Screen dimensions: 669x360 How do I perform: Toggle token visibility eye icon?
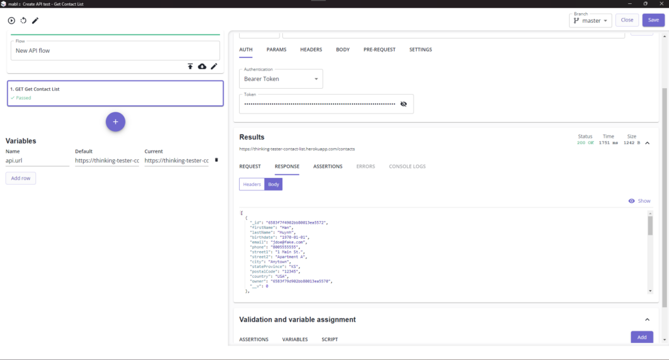(403, 104)
